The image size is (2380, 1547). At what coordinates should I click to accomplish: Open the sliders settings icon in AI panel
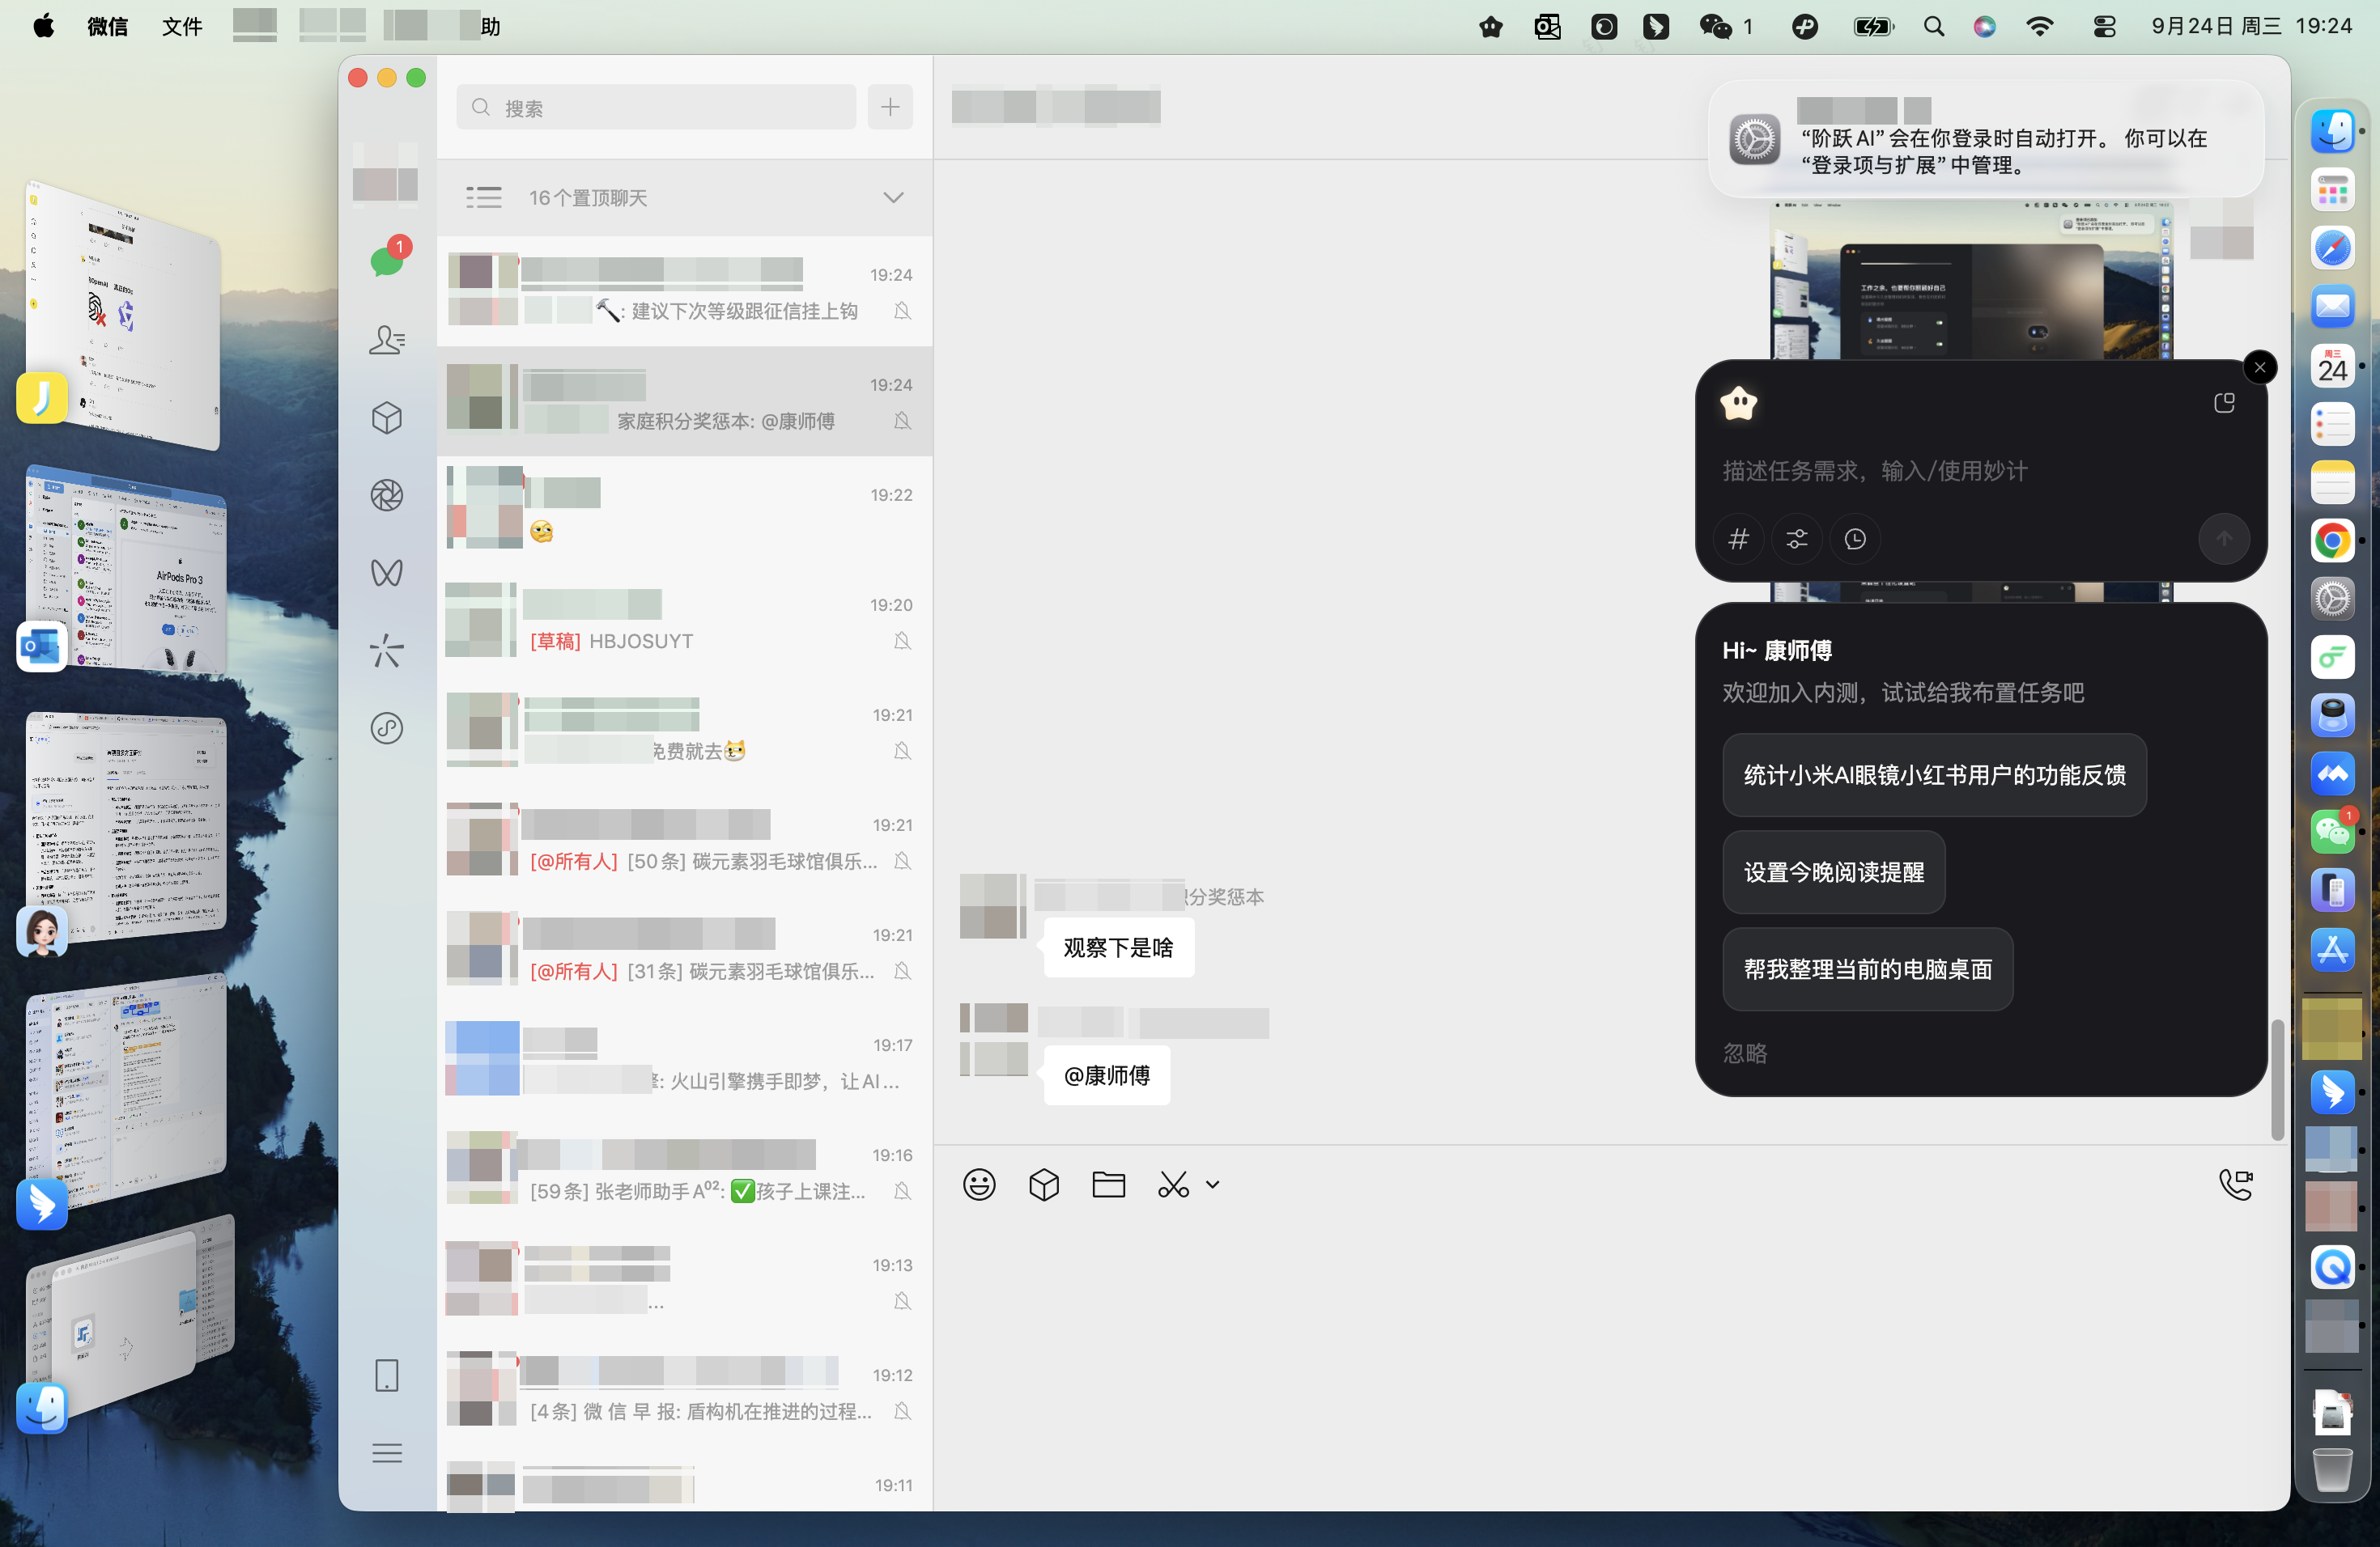pos(1796,540)
